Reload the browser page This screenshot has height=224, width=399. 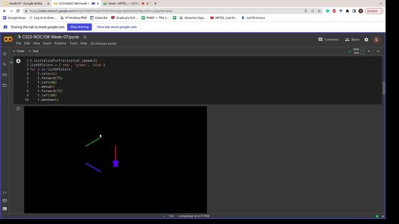click(18, 11)
